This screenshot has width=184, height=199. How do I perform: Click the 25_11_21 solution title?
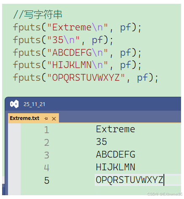click(35, 104)
